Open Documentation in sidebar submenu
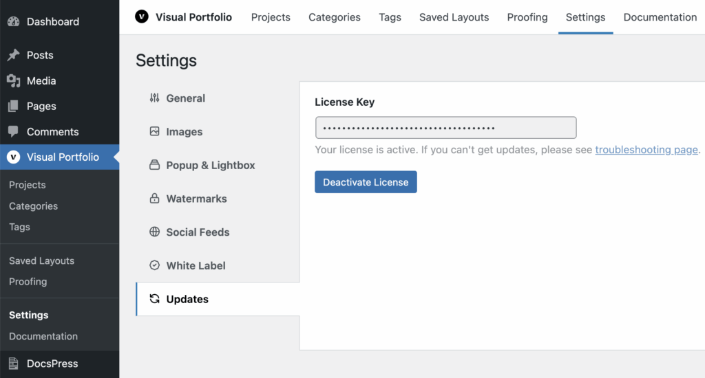Image resolution: width=705 pixels, height=378 pixels. tap(43, 336)
